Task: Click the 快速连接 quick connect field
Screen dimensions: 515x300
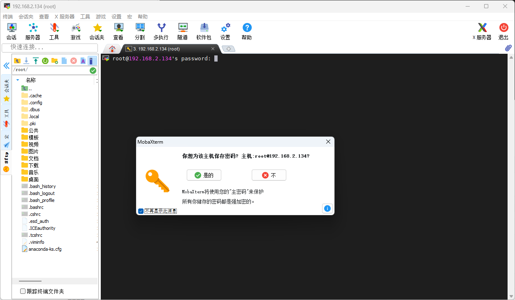Action: (50, 48)
